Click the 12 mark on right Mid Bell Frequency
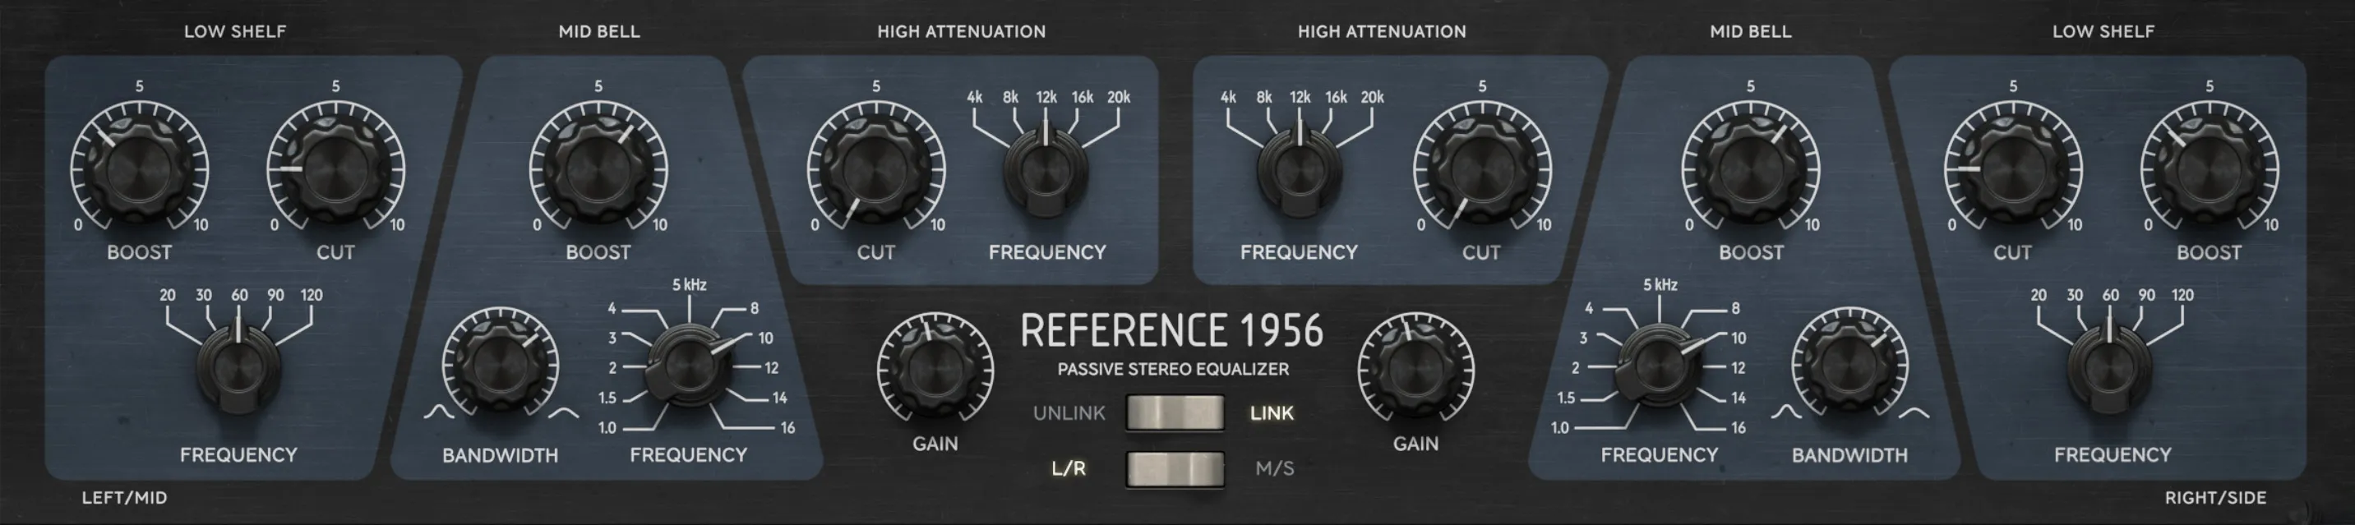 (x=1738, y=368)
